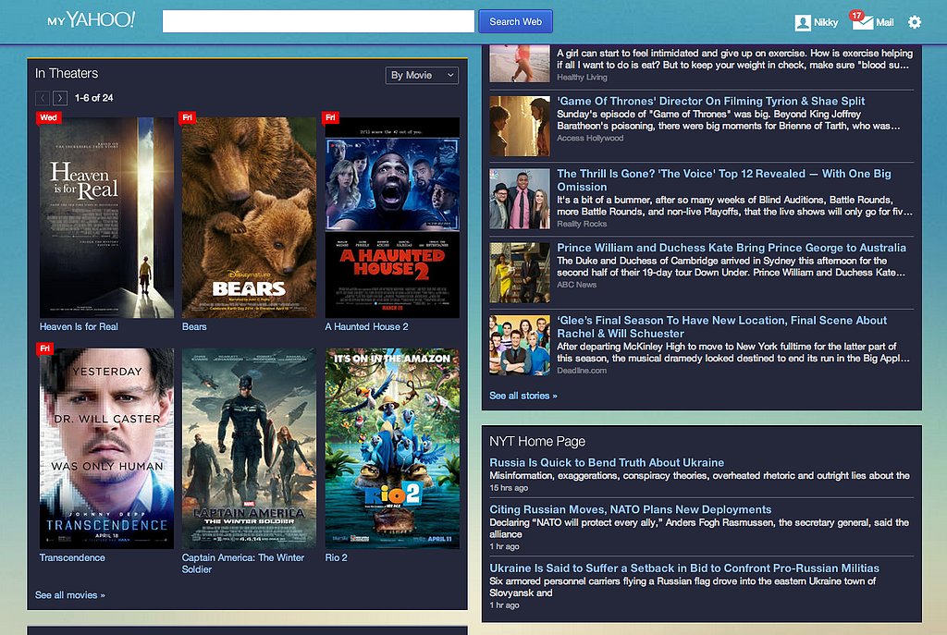The image size is (947, 635).
Task: Click the Healthy Living source label
Action: [x=582, y=78]
